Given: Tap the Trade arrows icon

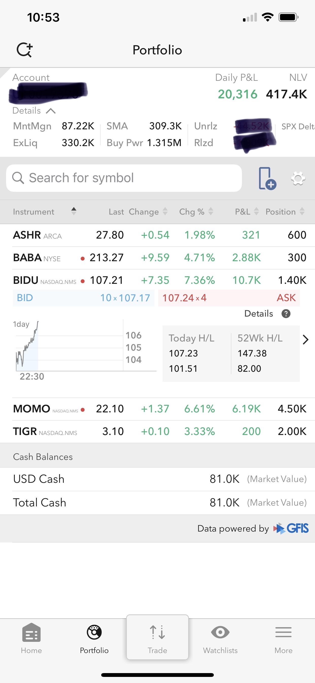Looking at the screenshot, I should point(157,632).
